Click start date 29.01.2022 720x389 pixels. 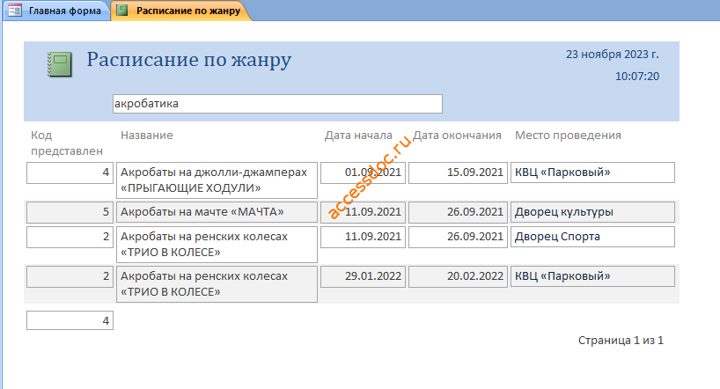pyautogui.click(x=363, y=276)
